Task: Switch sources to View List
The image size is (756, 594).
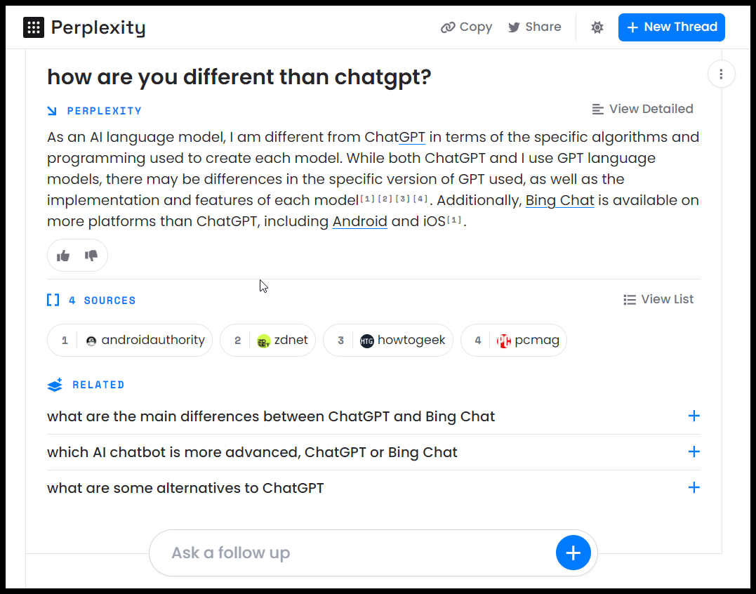Action: point(658,299)
